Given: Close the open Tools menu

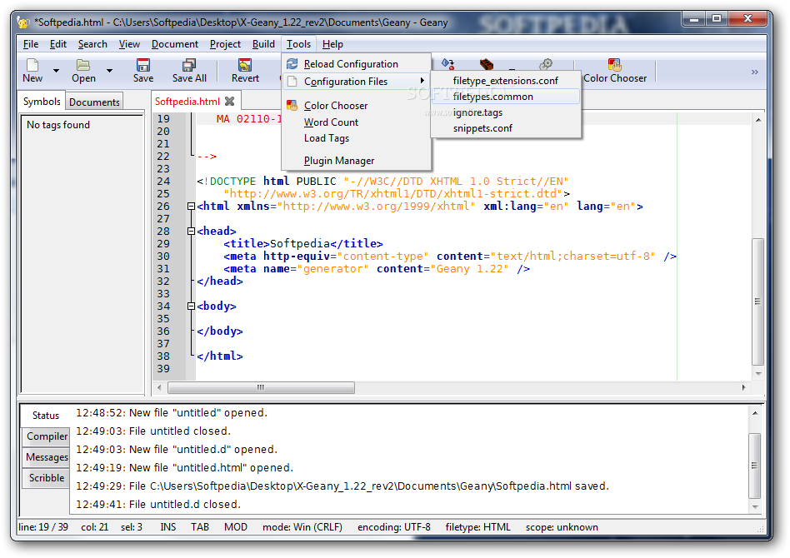Looking at the screenshot, I should pyautogui.click(x=299, y=44).
